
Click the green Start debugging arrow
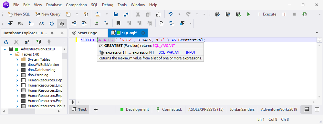(x=249, y=14)
